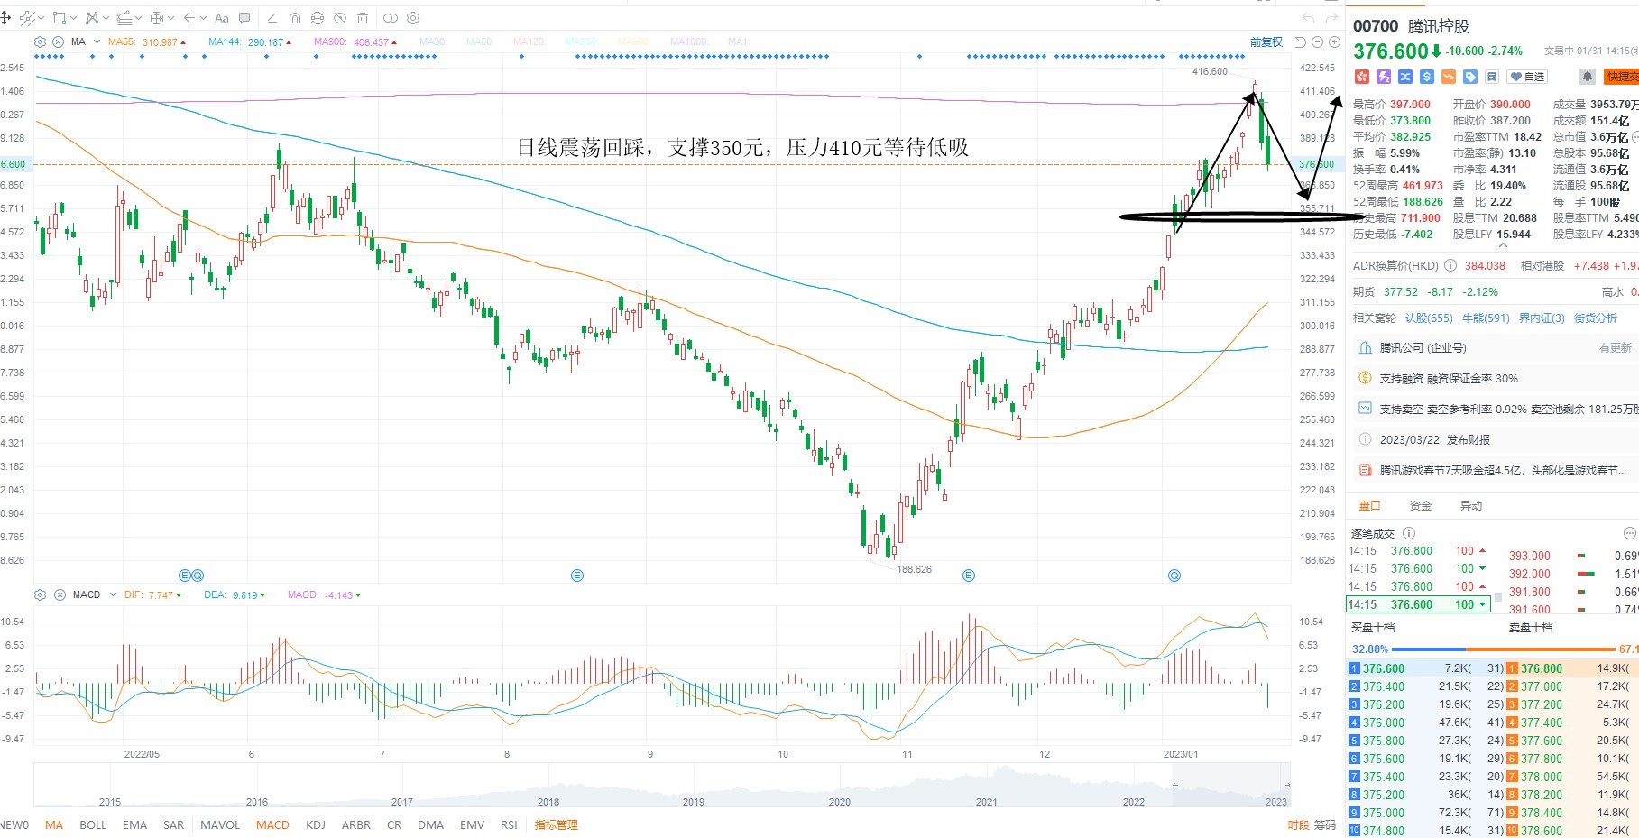Viewport: 1639px width, 838px height.
Task: Open MA indicator settings gear
Action: coord(40,41)
